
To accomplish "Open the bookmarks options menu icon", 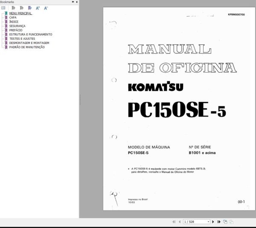I will click(3, 8).
